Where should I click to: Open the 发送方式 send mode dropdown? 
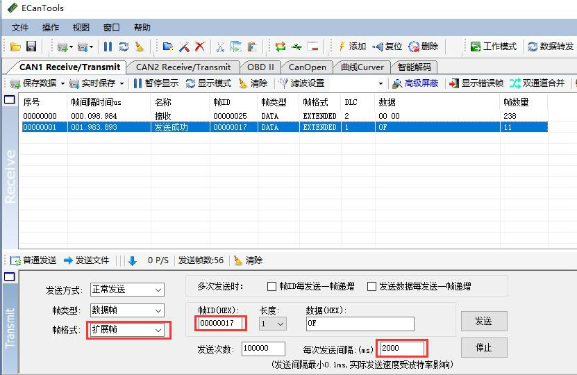point(126,290)
